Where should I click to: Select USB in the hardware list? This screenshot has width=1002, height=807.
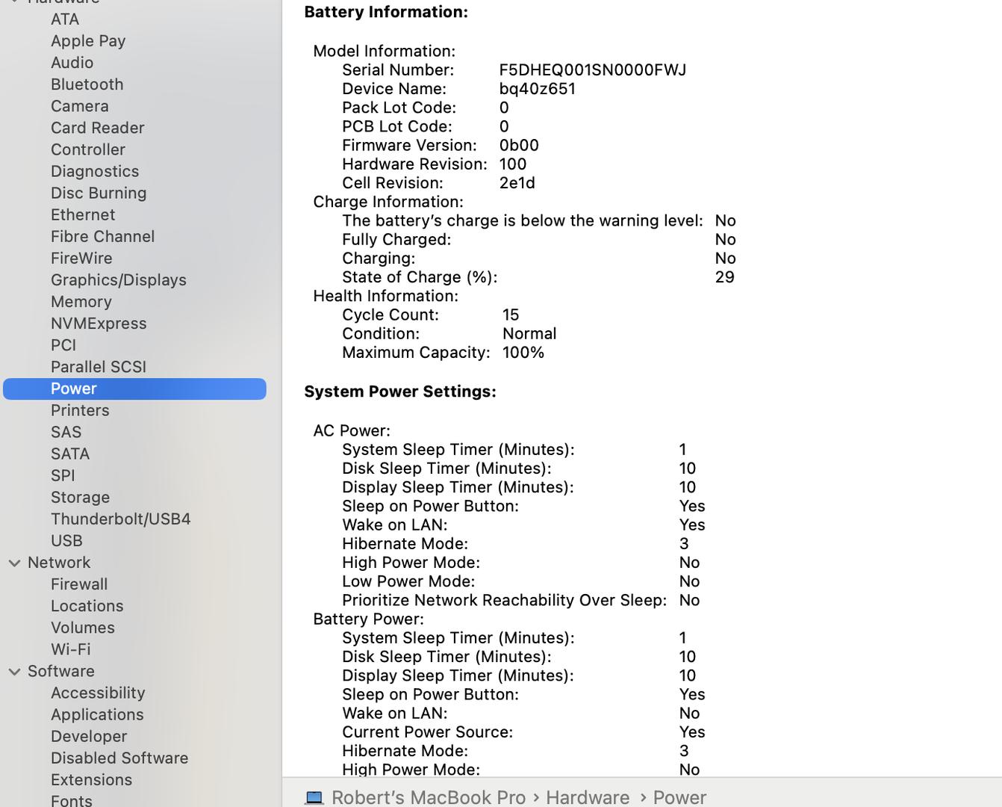pyautogui.click(x=66, y=540)
